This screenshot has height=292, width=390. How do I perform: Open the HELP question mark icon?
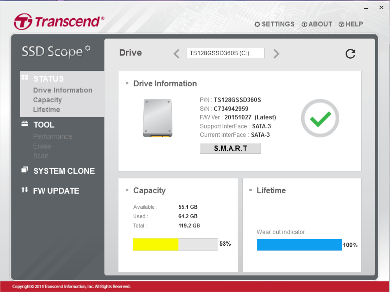click(342, 24)
